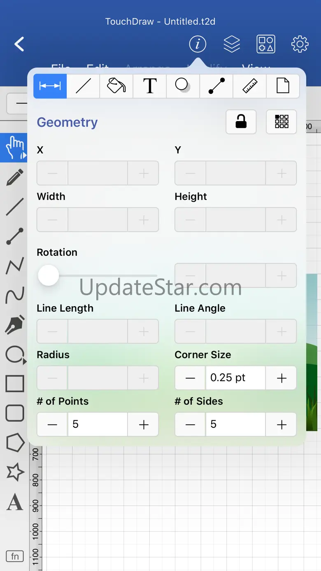Go back with the back arrow

pos(19,44)
